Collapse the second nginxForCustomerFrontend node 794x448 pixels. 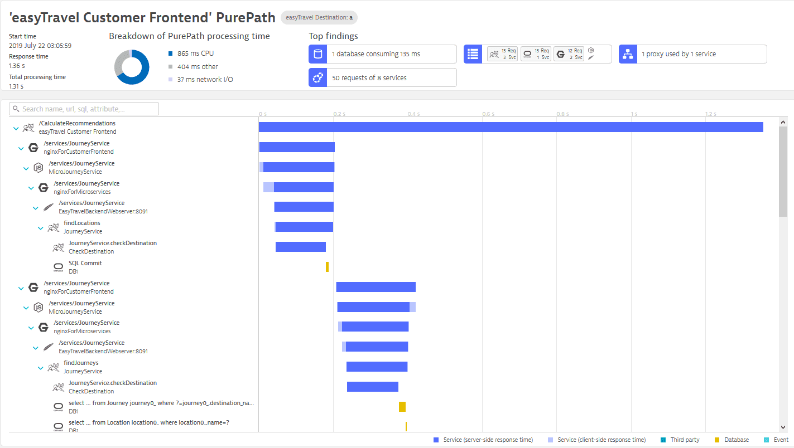coord(21,288)
